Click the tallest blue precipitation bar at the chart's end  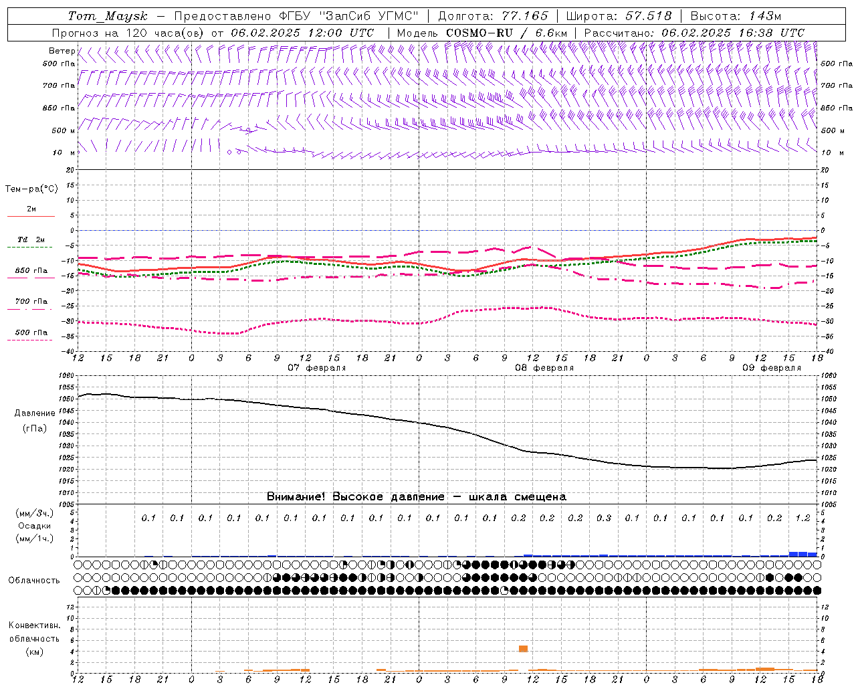[x=802, y=554]
